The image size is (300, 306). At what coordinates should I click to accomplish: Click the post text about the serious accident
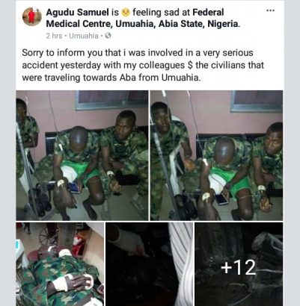[143, 65]
